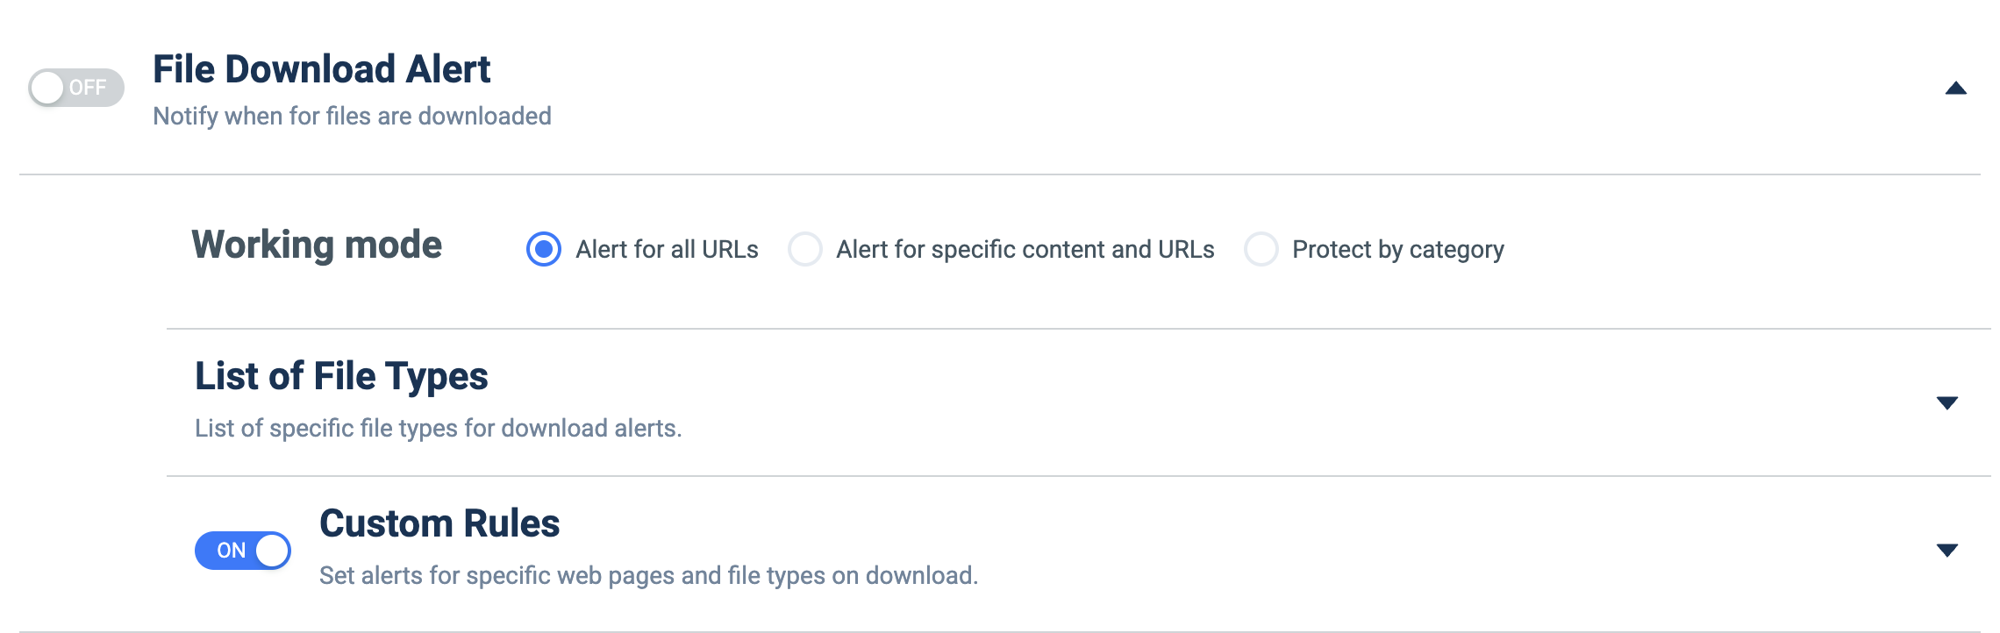Image resolution: width=2000 pixels, height=633 pixels.
Task: Click the OFF text inside the alert switch
Action: [x=88, y=88]
